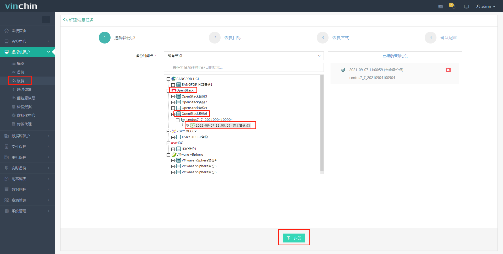Image resolution: width=503 pixels, height=254 pixels.
Task: Open the OpenStack platform icon in tree
Action: click(174, 90)
